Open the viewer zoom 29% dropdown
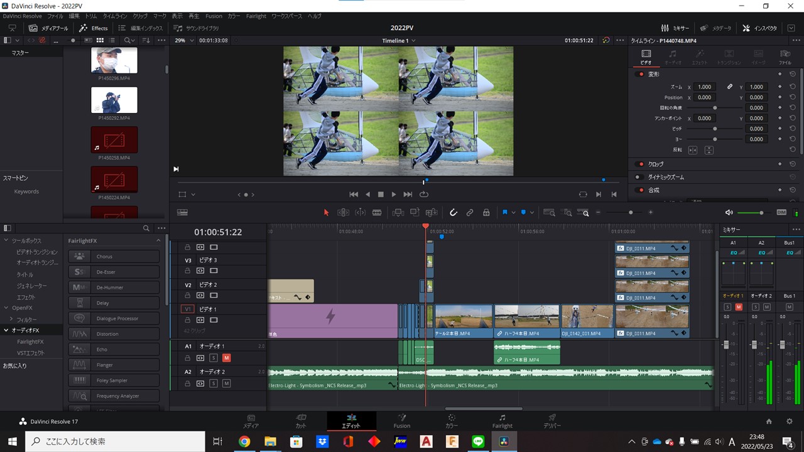 (185, 40)
